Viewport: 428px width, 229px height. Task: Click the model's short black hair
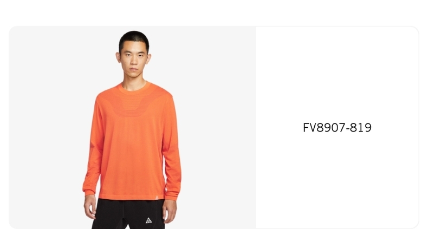coord(134,40)
